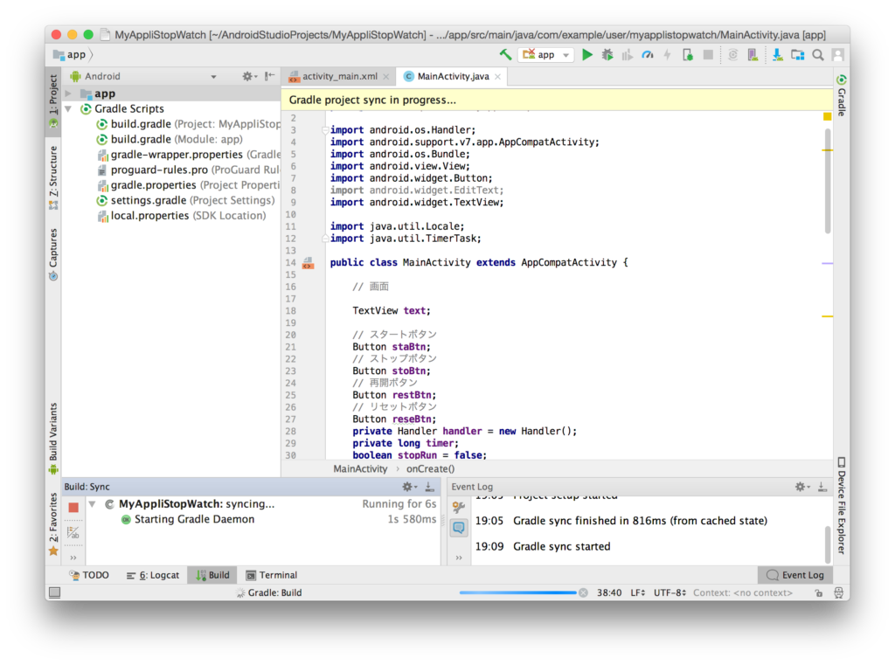
Task: Select build.gradle (Module: app) file
Action: (x=170, y=139)
